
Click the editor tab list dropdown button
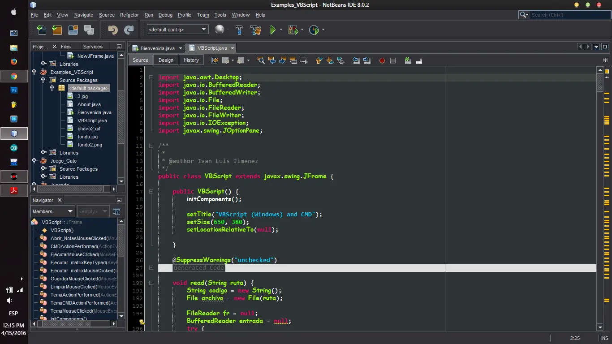(x=596, y=47)
